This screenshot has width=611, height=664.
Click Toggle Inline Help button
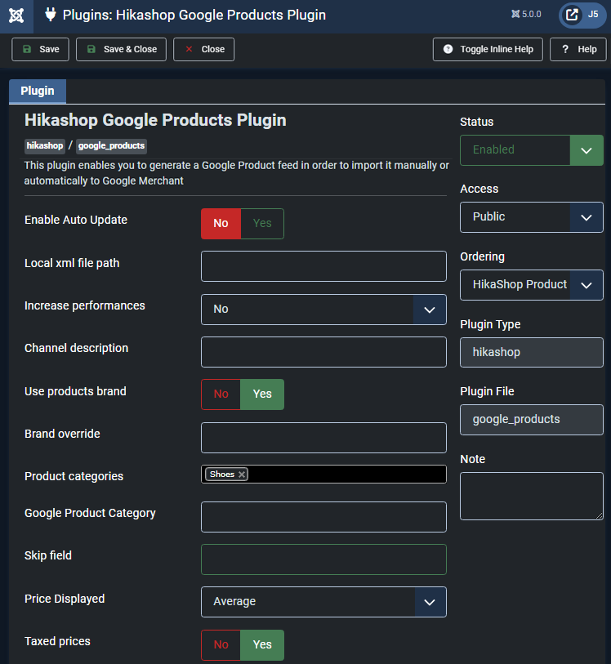pyautogui.click(x=488, y=49)
